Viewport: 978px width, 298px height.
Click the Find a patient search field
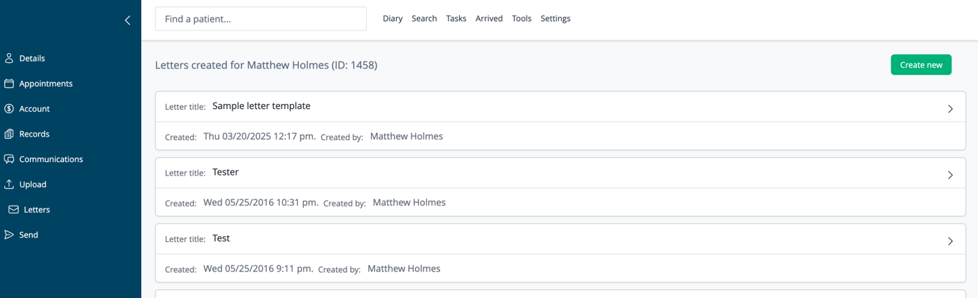point(261,19)
